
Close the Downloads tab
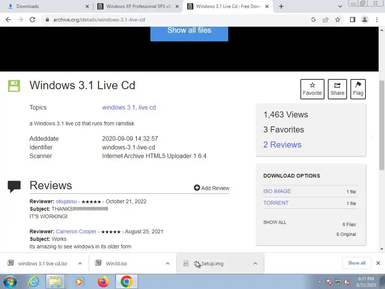87,6
